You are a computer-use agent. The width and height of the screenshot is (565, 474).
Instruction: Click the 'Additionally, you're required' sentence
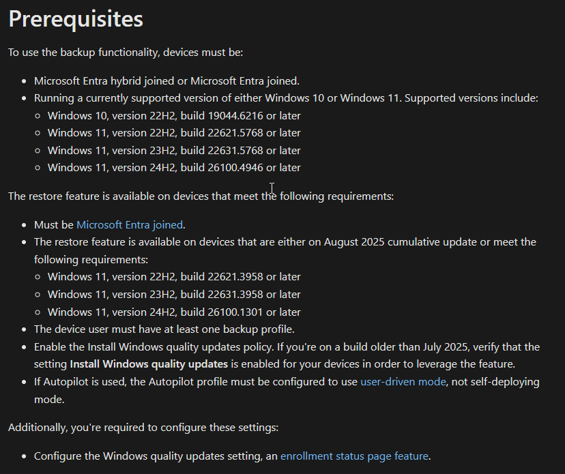143,428
